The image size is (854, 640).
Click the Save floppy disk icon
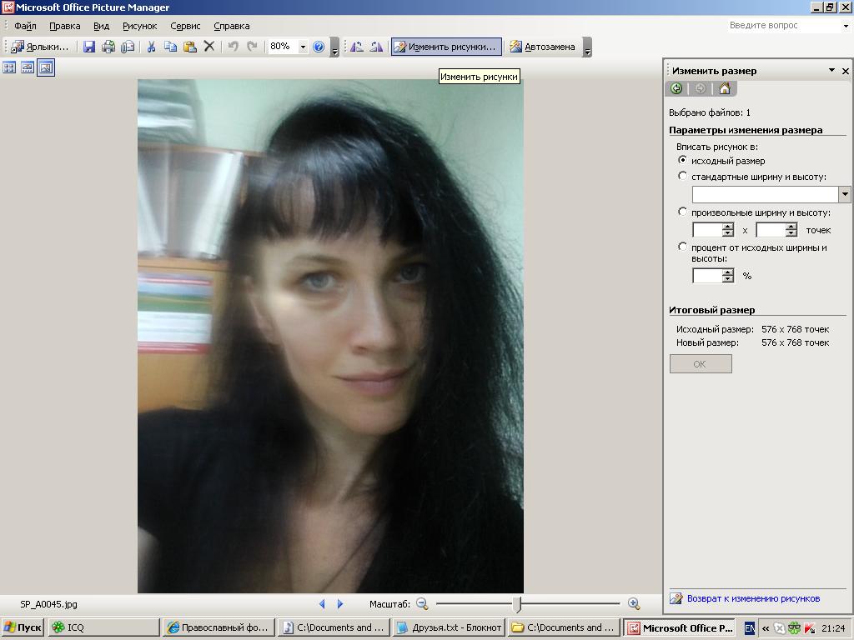[x=89, y=47]
